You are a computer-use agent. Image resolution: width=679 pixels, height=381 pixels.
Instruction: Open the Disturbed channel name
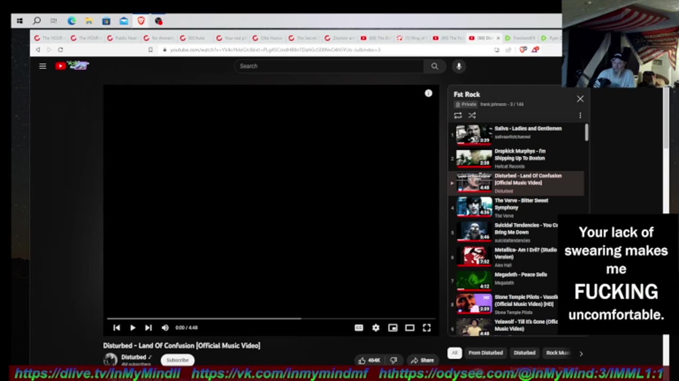click(x=133, y=357)
